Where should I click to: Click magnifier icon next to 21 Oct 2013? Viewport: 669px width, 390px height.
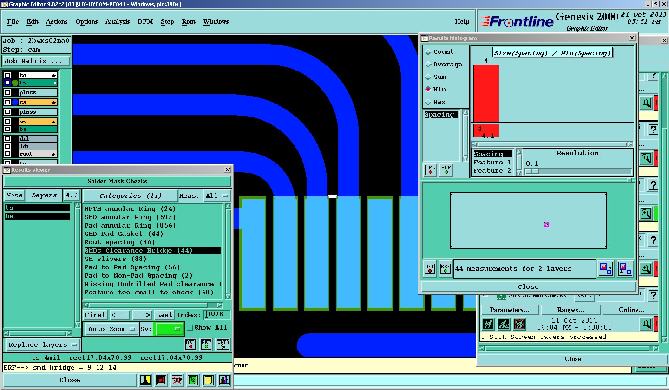click(646, 324)
